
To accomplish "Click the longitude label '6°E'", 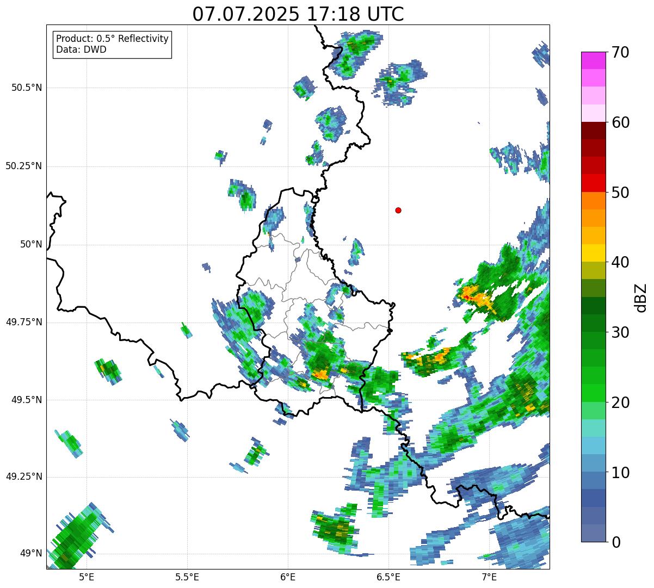I will 288,577.
